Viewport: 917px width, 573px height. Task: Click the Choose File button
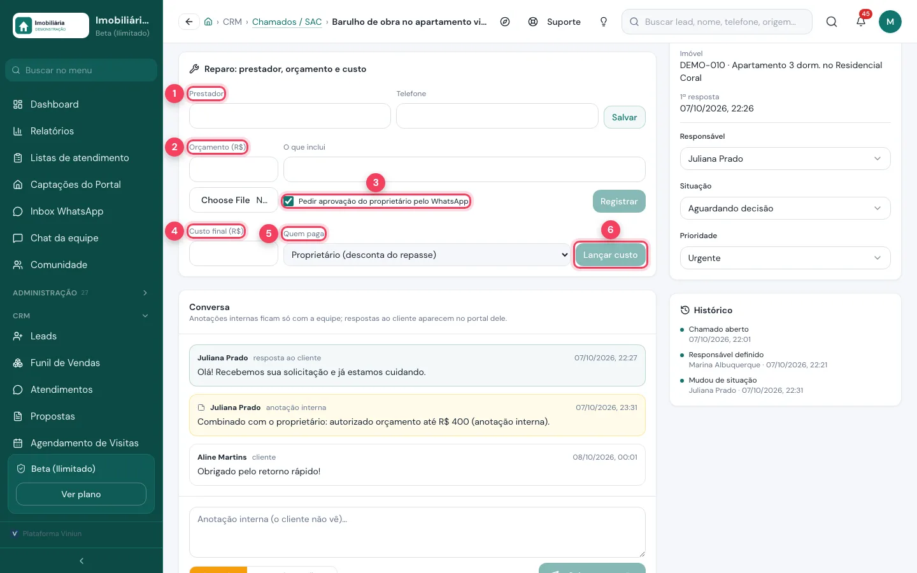234,200
